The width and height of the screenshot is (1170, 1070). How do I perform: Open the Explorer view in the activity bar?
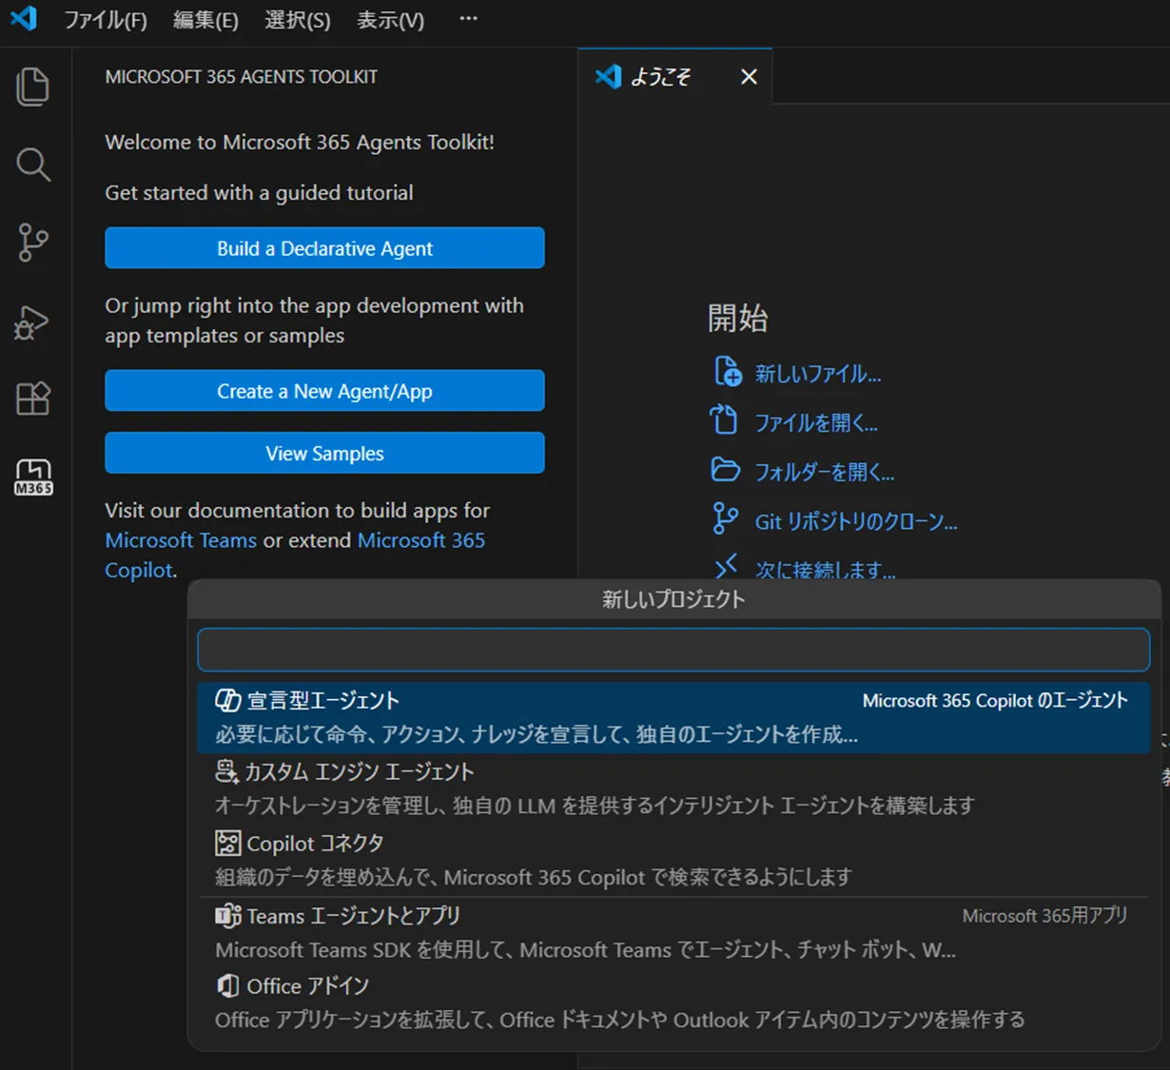point(33,86)
